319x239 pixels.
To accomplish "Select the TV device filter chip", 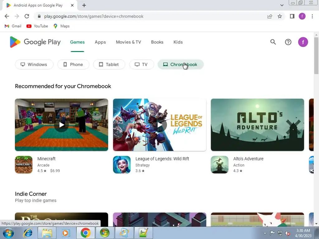I will pyautogui.click(x=142, y=64).
